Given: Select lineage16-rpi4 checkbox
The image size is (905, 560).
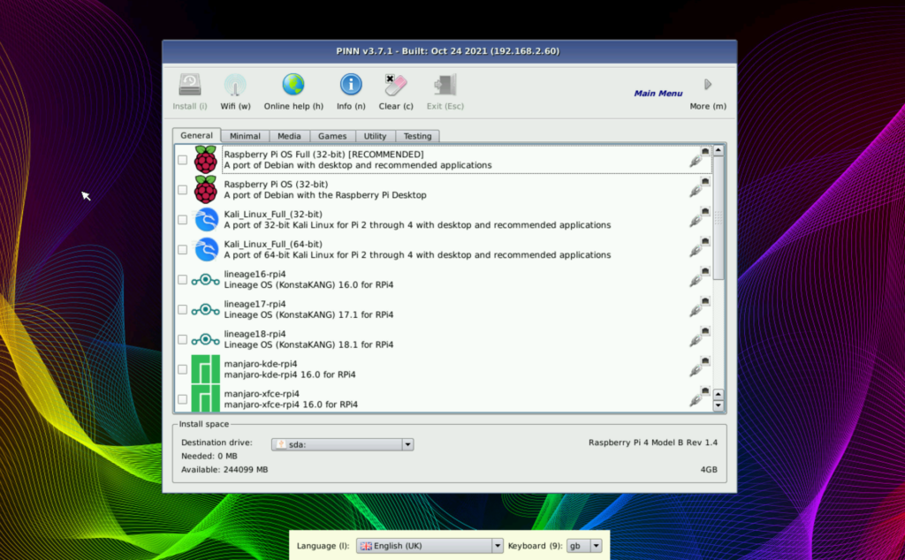Looking at the screenshot, I should pyautogui.click(x=182, y=280).
